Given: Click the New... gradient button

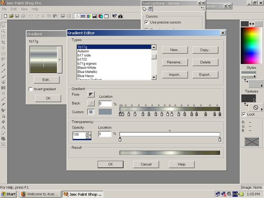Looking at the screenshot, I should tap(175, 50).
